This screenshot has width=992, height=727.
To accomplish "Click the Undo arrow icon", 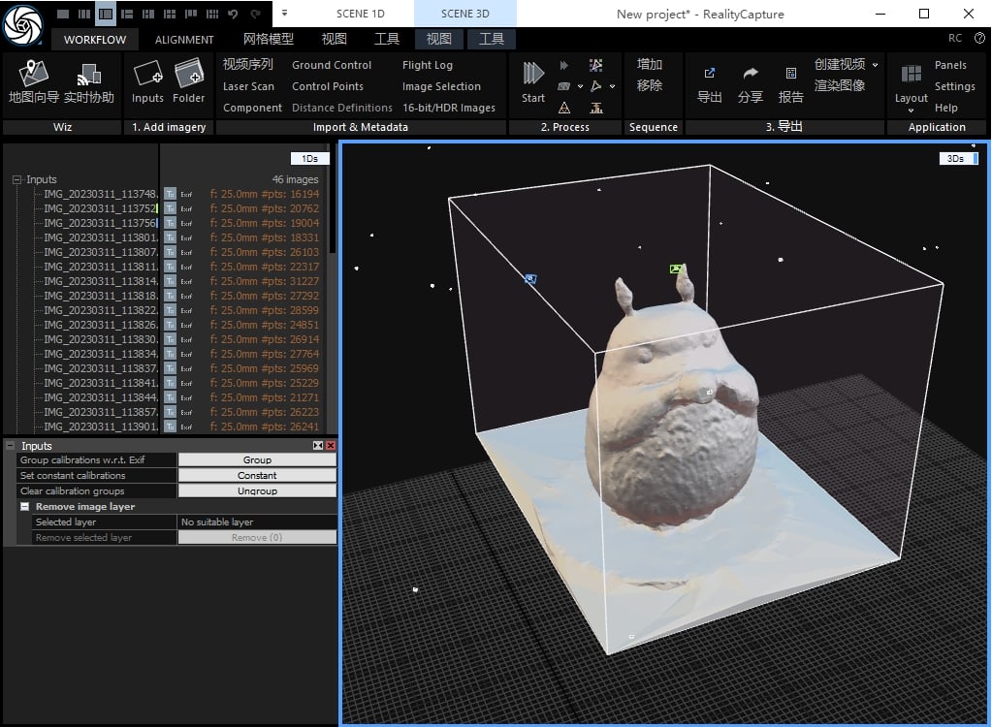I will [233, 14].
